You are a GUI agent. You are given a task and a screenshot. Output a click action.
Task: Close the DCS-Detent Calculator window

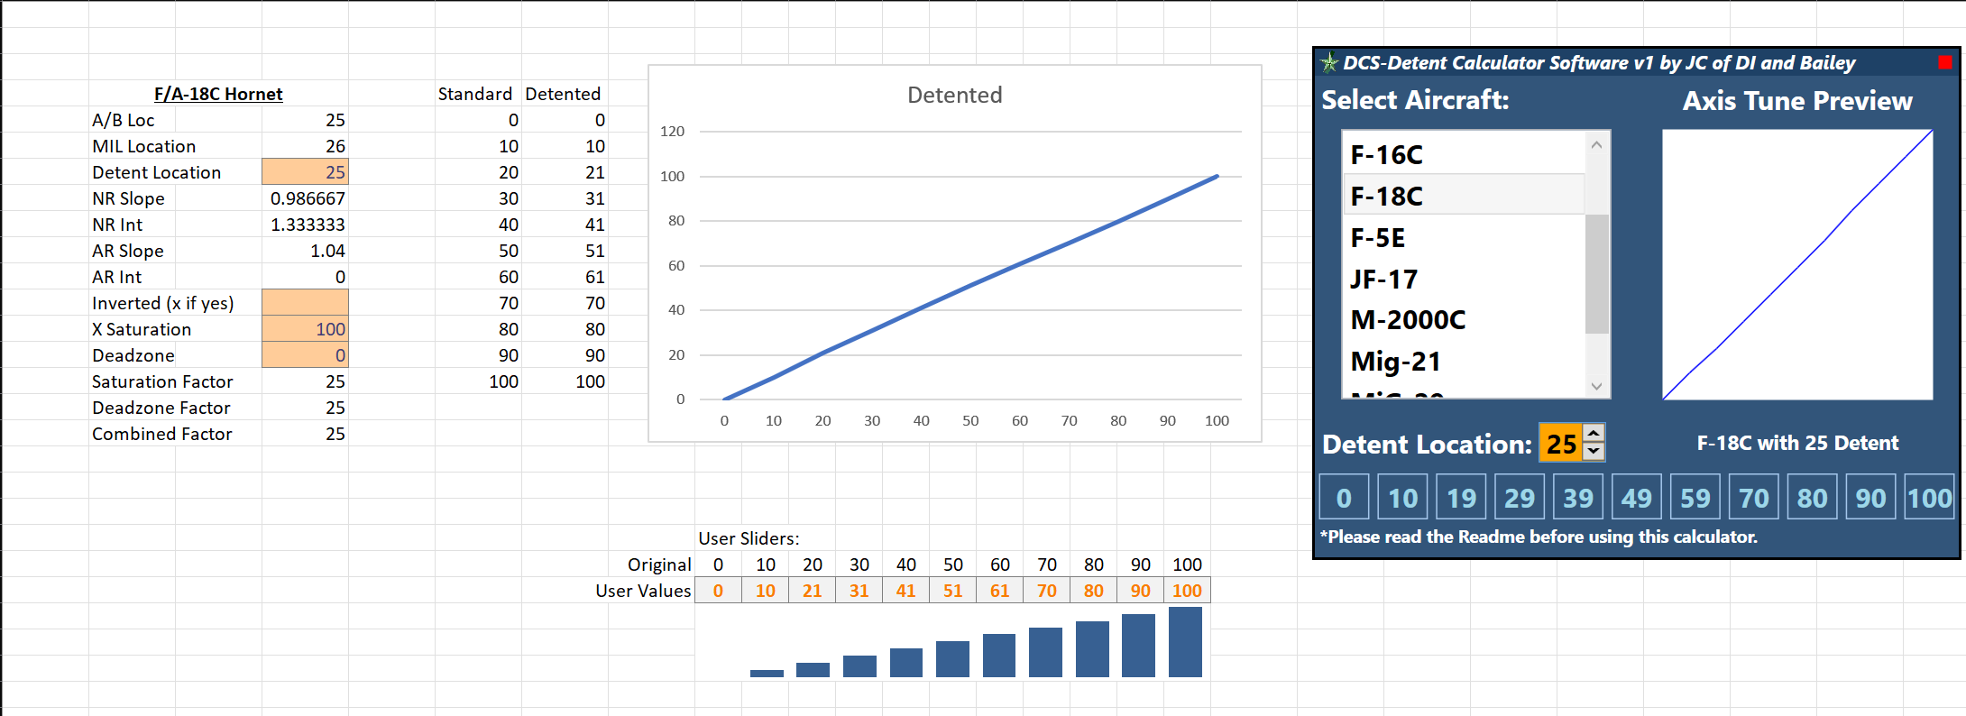[1944, 62]
